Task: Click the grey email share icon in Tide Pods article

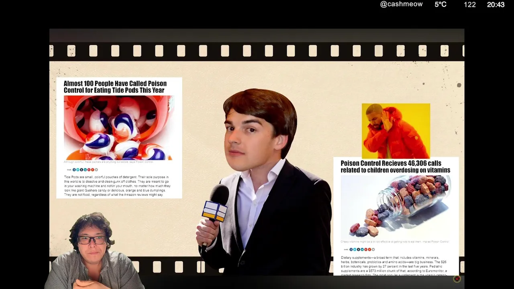Action: (x=96, y=170)
